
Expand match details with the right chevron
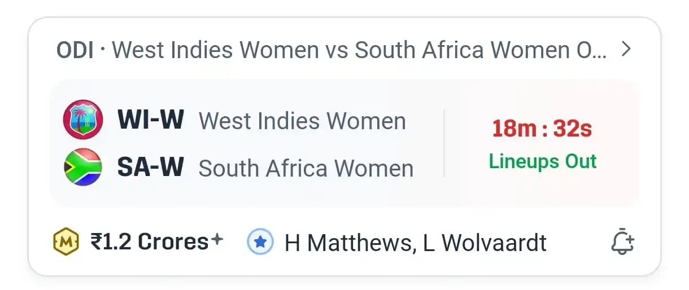tap(625, 50)
